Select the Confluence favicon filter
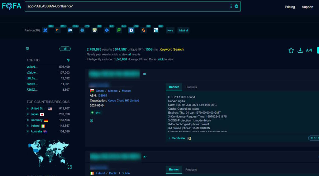Viewport: 319px width, 176px height. (x=45, y=30)
